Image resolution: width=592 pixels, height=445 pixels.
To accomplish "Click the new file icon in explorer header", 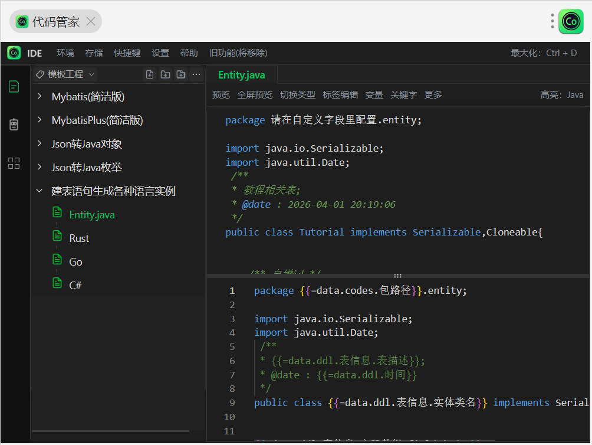I will (150, 74).
